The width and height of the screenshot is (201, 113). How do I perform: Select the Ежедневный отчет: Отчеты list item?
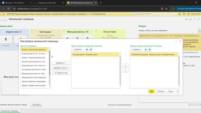click(35, 54)
